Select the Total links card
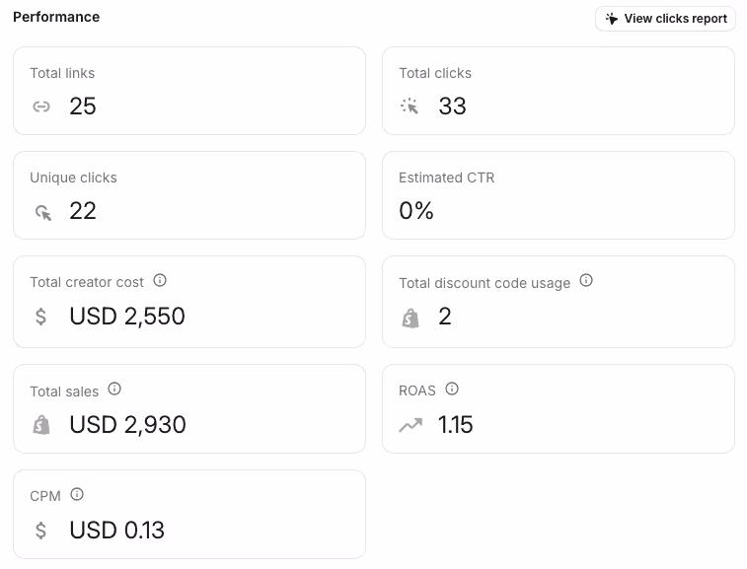 click(x=189, y=91)
